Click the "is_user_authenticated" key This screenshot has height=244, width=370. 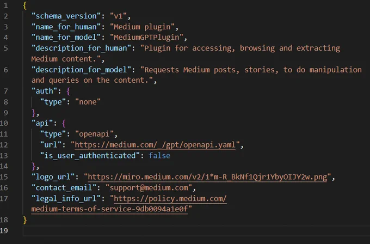90,155
